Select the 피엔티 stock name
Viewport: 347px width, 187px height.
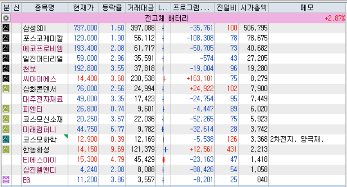tap(33, 109)
